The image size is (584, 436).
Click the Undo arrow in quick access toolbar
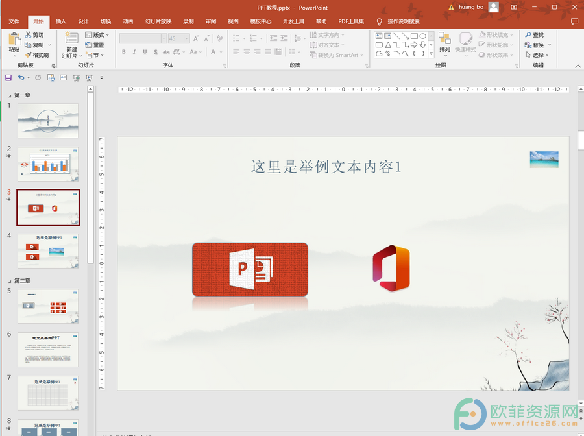[x=21, y=77]
